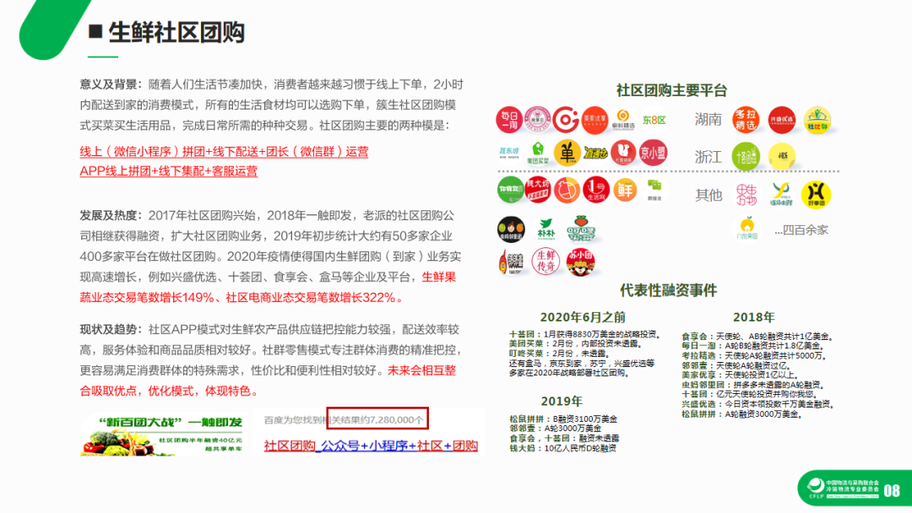Click the 苏小团 tiger logo
Screen dimensions: 912x513
(x=580, y=262)
